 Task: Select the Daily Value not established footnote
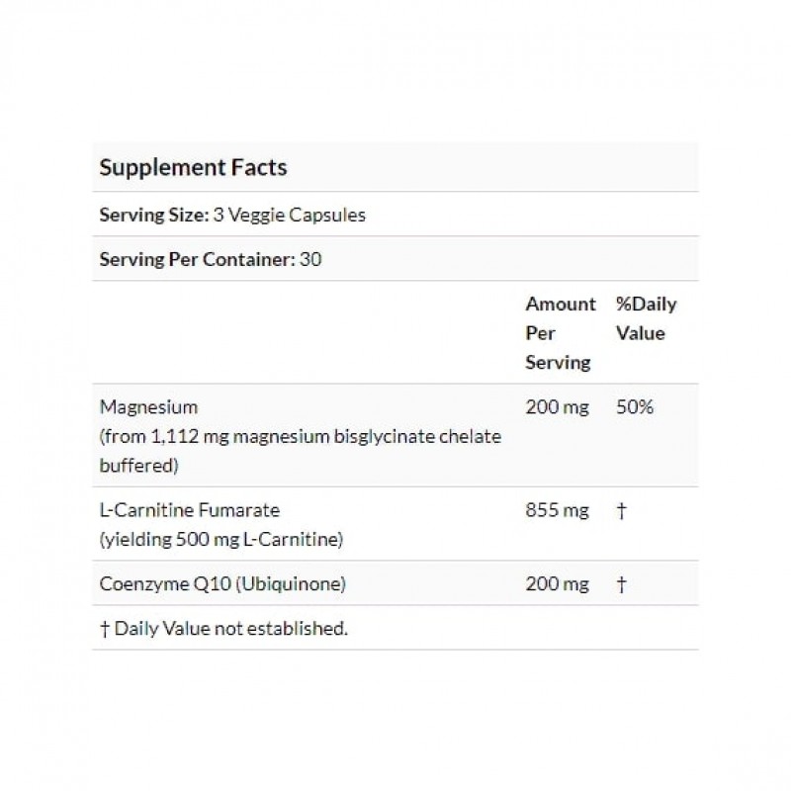(231, 628)
